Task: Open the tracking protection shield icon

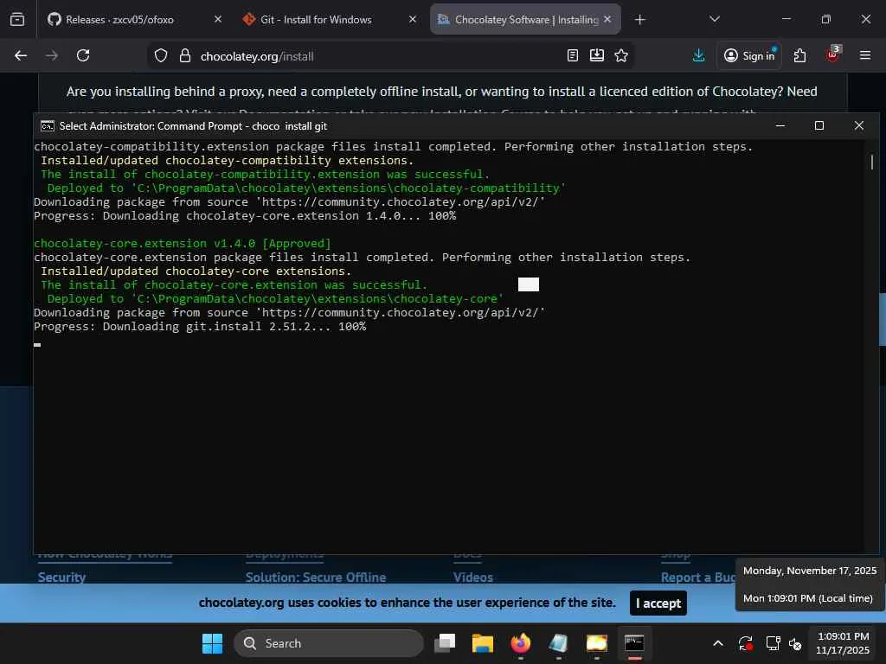Action: (x=161, y=56)
